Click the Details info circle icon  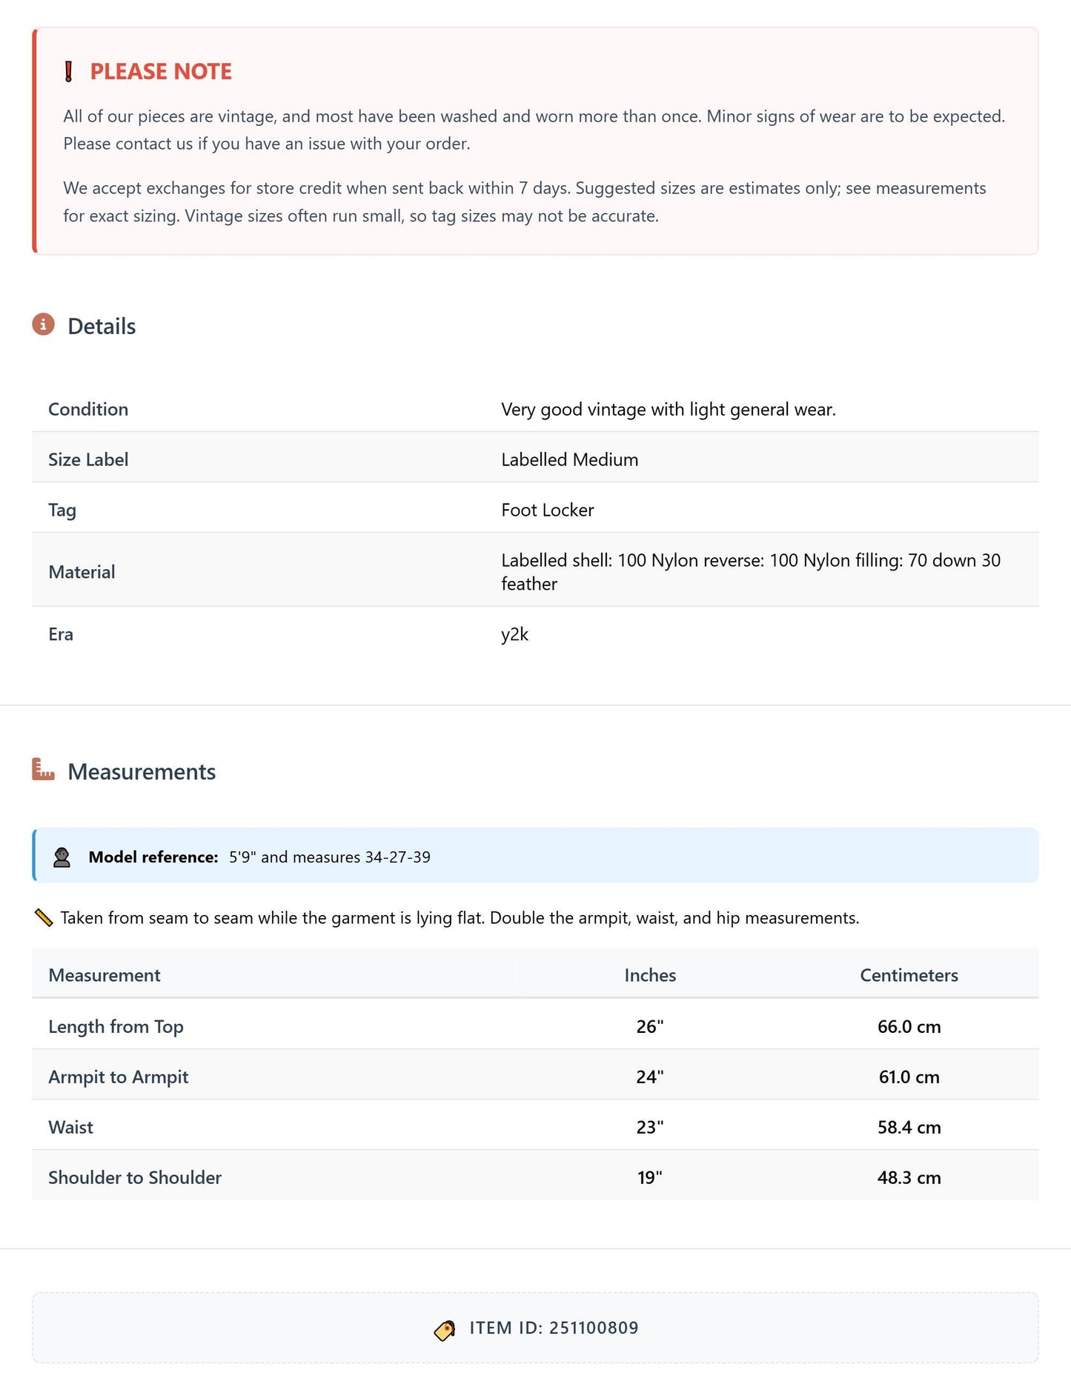click(44, 325)
